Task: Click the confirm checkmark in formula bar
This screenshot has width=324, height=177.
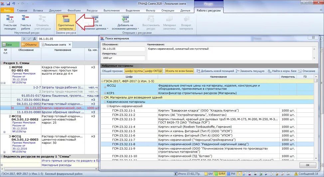Action: (x=29, y=39)
